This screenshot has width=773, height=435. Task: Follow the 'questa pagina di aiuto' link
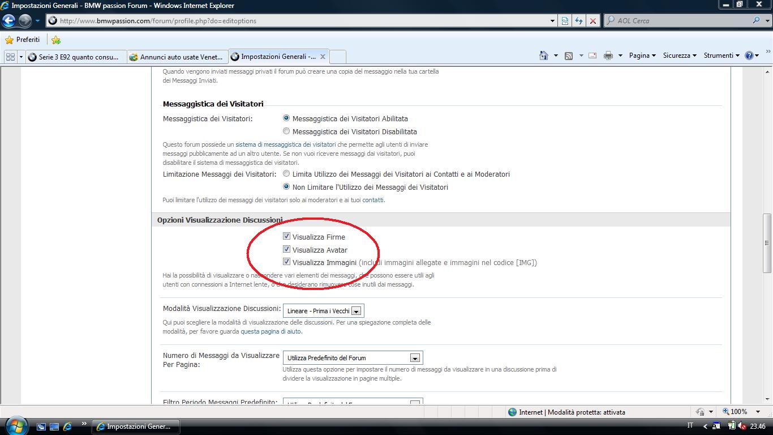click(x=271, y=331)
